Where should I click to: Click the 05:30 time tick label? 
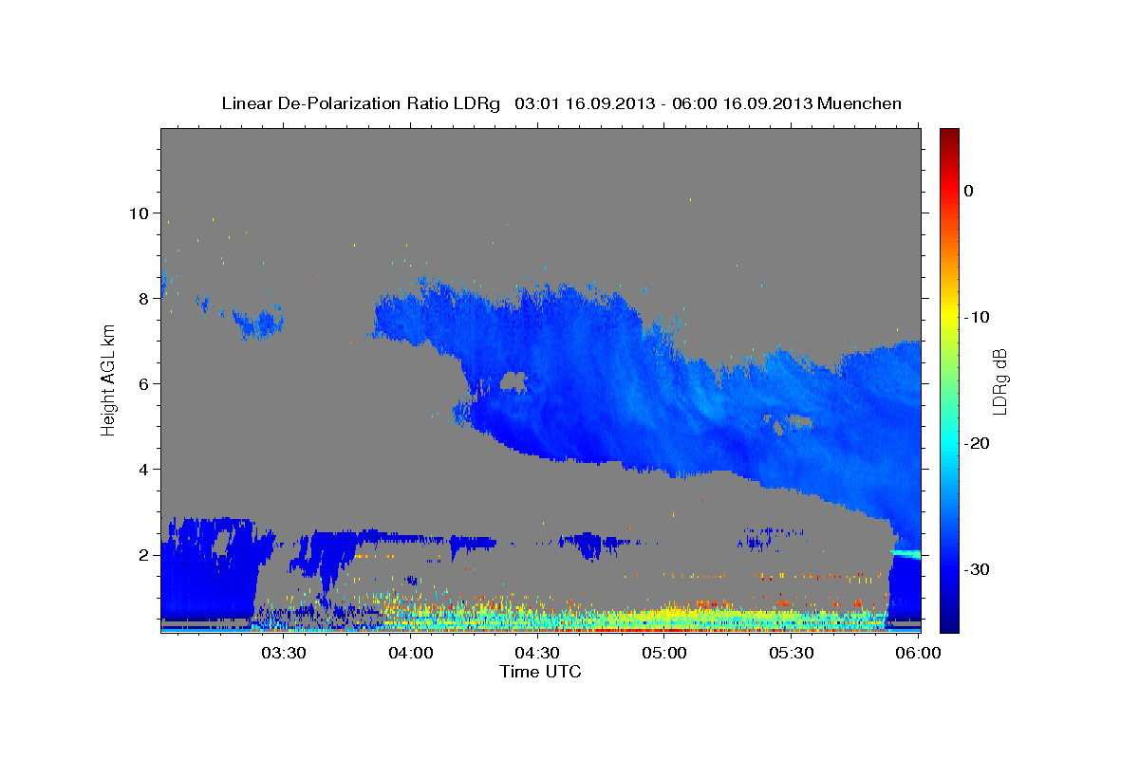[x=792, y=653]
